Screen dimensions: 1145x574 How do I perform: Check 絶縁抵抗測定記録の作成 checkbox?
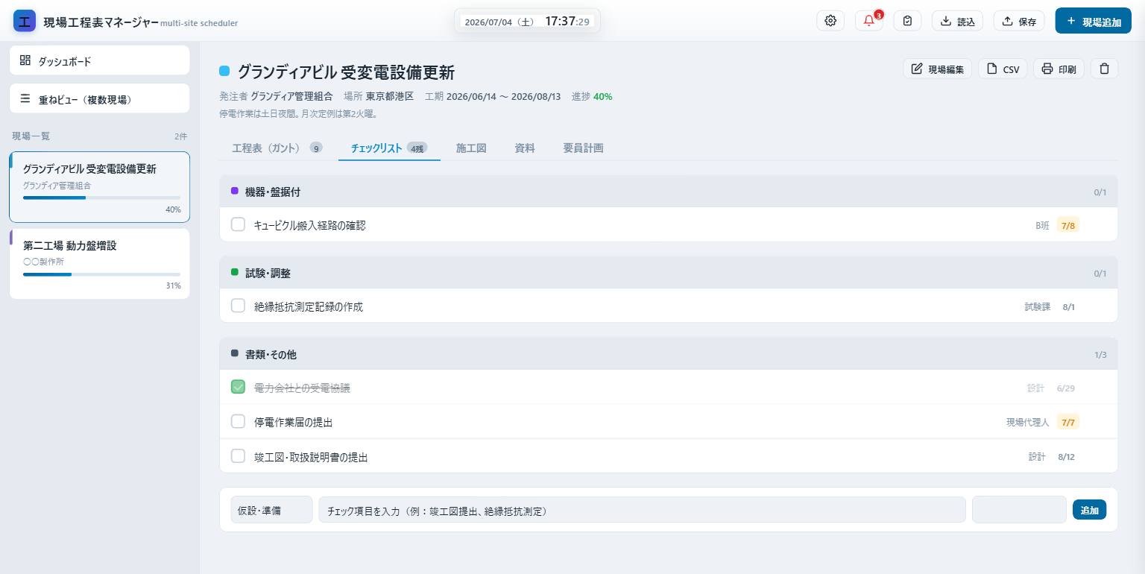point(238,306)
